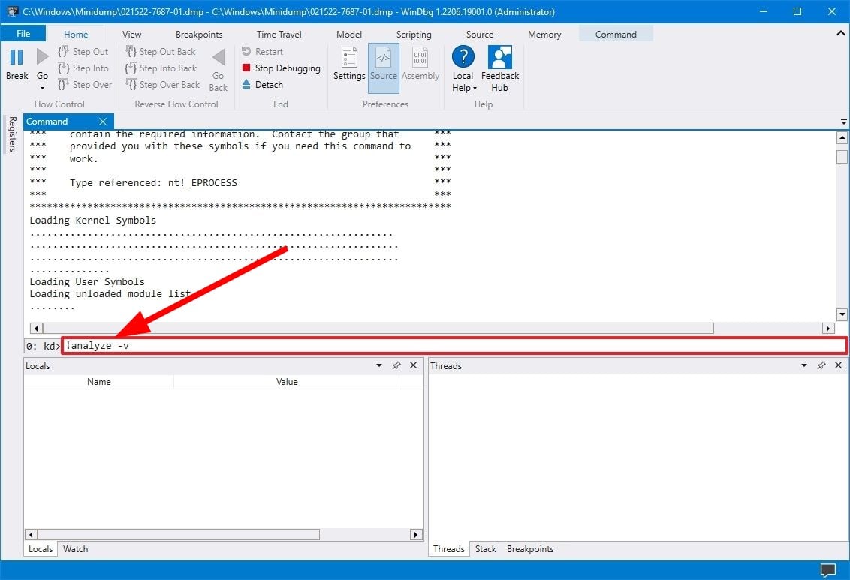
Task: Toggle Source mode preference
Action: click(383, 68)
